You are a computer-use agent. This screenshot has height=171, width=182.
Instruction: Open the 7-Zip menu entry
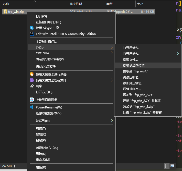71,47
